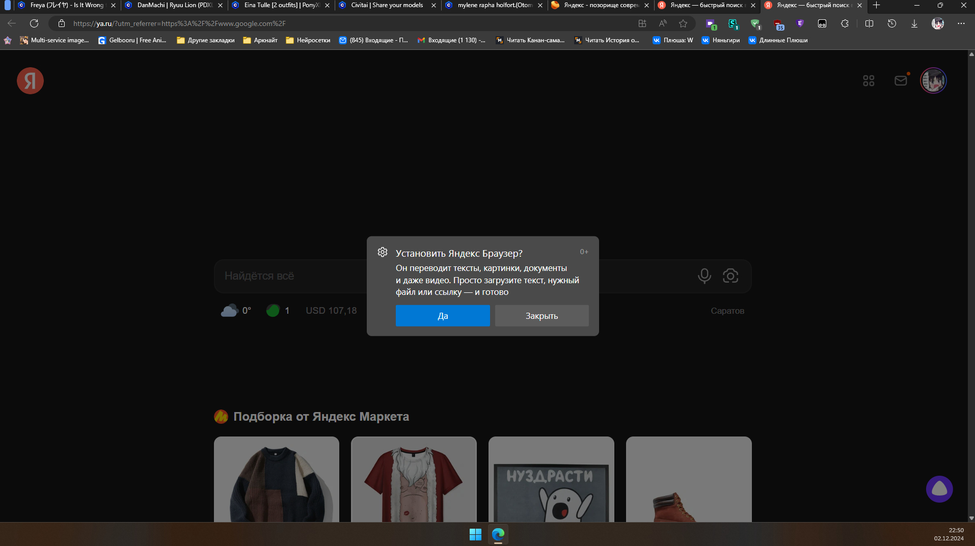Viewport: 975px width, 546px height.
Task: Open Yandex Mail via the envelope icon
Action: click(x=901, y=80)
